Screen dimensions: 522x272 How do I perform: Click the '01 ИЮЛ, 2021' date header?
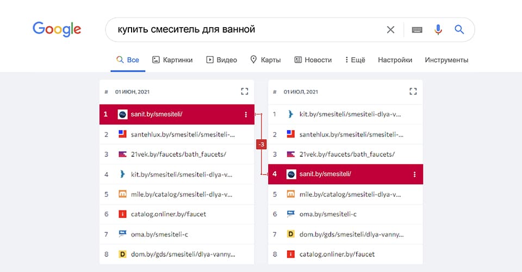tap(301, 92)
